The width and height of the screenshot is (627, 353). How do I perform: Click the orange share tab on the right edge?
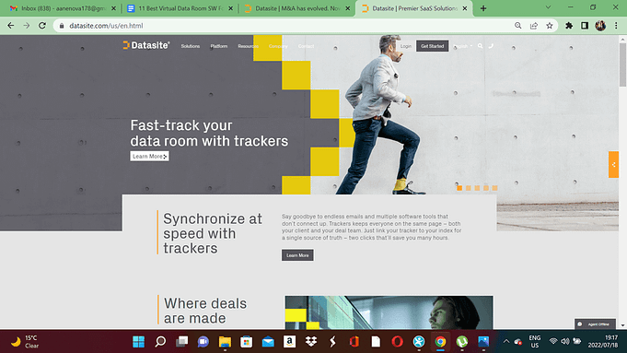click(613, 164)
